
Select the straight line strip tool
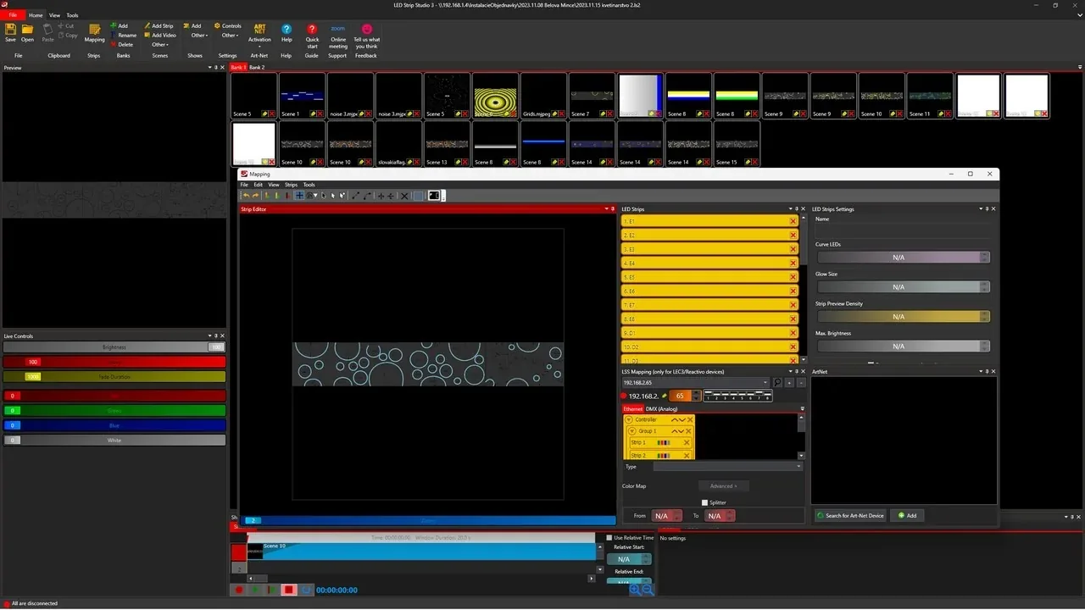point(355,196)
